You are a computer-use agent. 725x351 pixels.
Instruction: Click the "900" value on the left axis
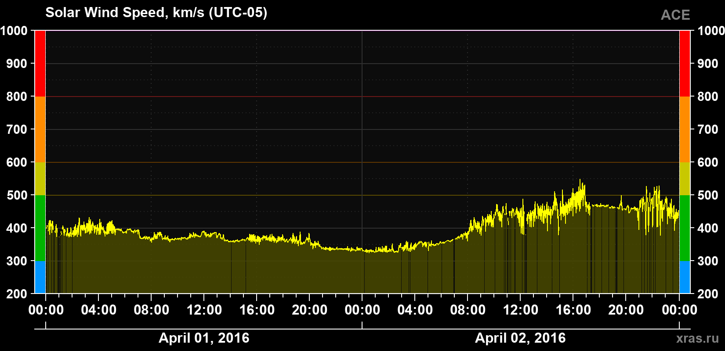pyautogui.click(x=17, y=64)
